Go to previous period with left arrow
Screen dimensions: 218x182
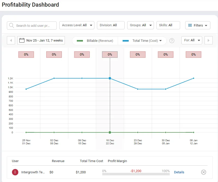tap(11, 40)
